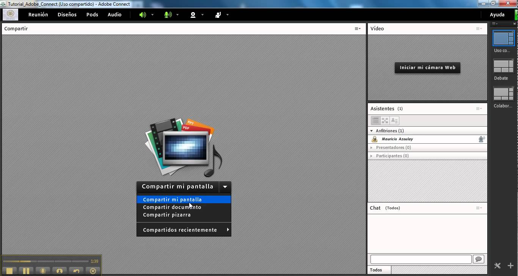Select the Debate layout thumbnail
This screenshot has width=518, height=276.
pos(503,66)
